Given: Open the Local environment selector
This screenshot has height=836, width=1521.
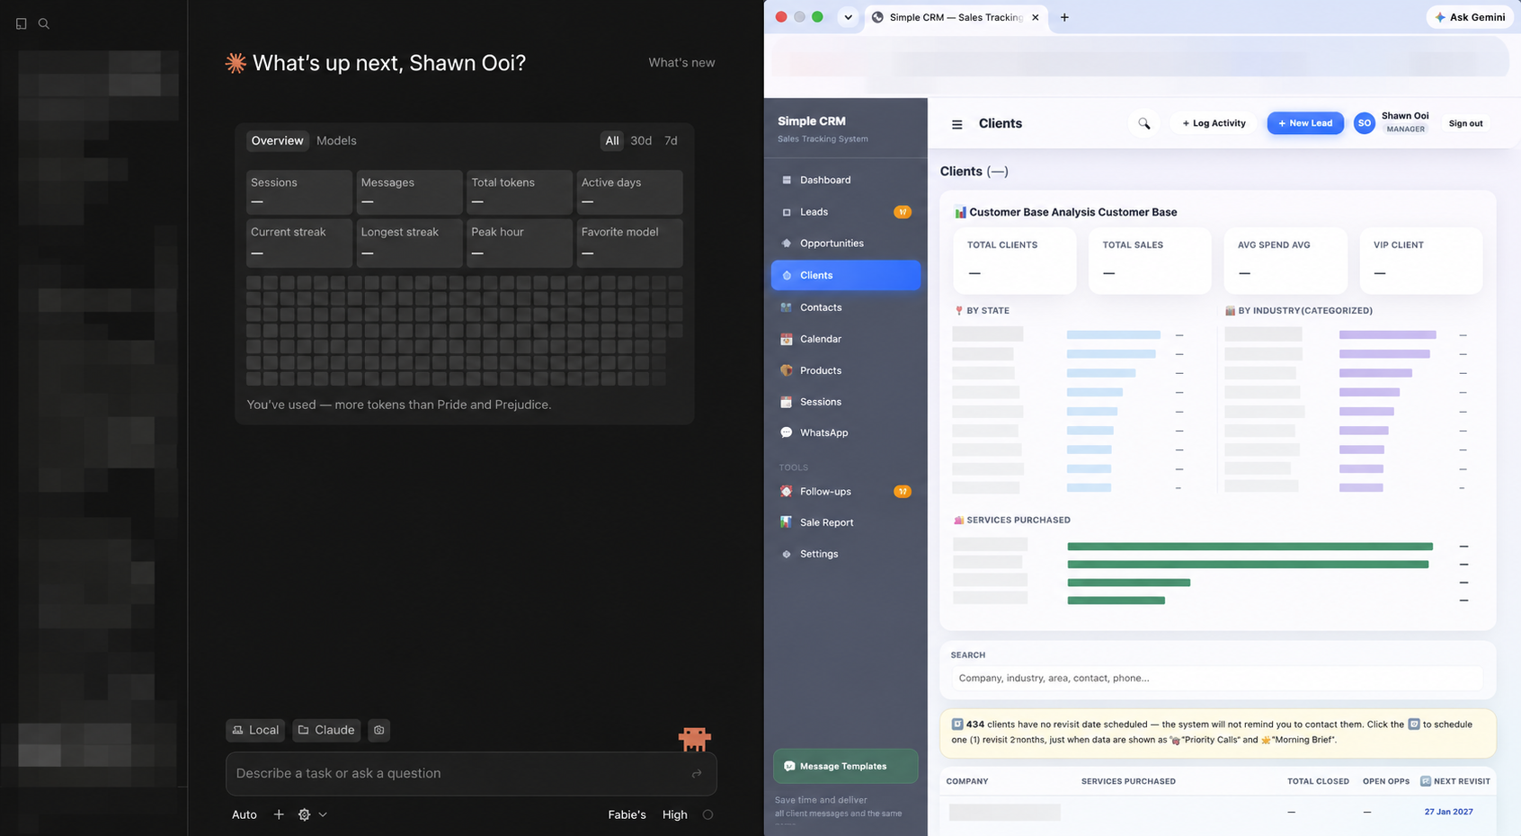Looking at the screenshot, I should pos(255,730).
